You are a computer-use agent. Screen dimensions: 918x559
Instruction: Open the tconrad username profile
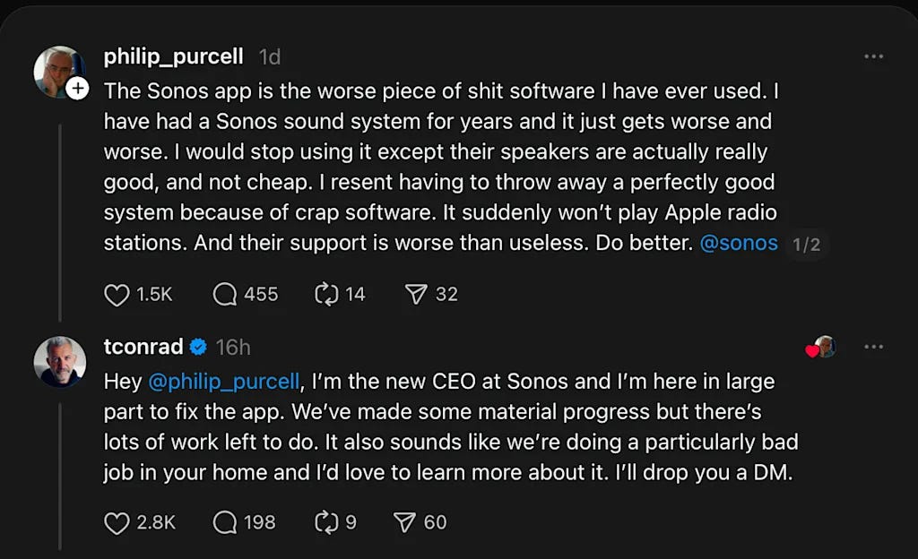point(143,347)
